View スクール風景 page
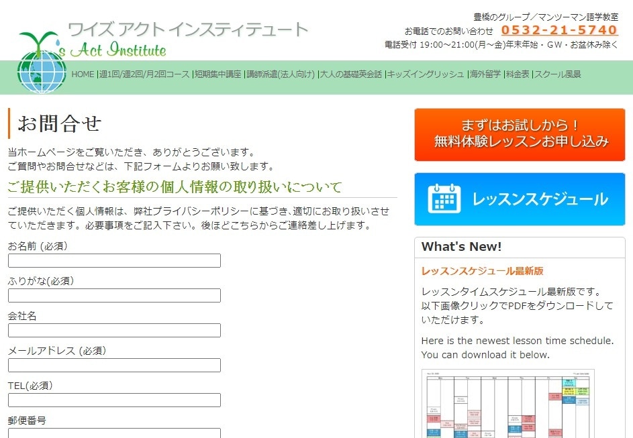Screen dimensions: 633x438 click(558, 74)
